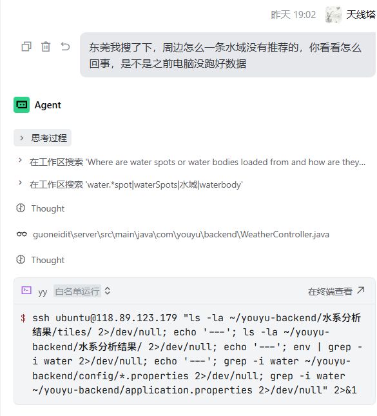The height and width of the screenshot is (416, 377).
Task: Click the 天线塔 username label
Action: [361, 15]
